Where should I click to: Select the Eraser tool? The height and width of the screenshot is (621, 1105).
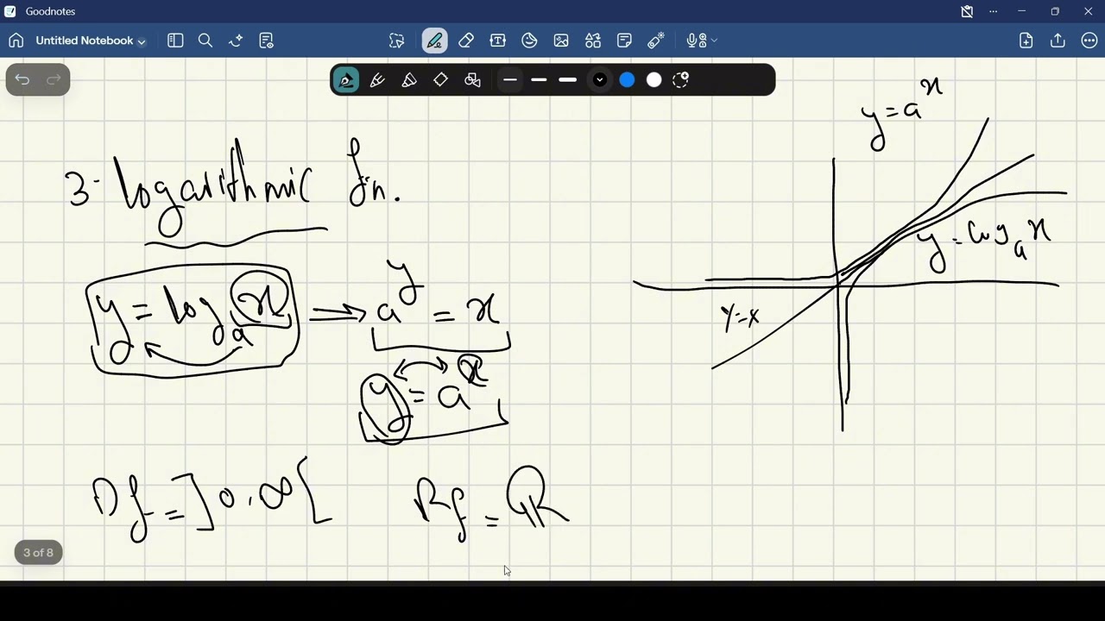pyautogui.click(x=466, y=41)
